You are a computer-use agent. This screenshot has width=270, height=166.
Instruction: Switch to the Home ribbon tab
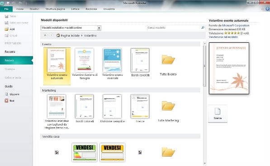(20, 9)
